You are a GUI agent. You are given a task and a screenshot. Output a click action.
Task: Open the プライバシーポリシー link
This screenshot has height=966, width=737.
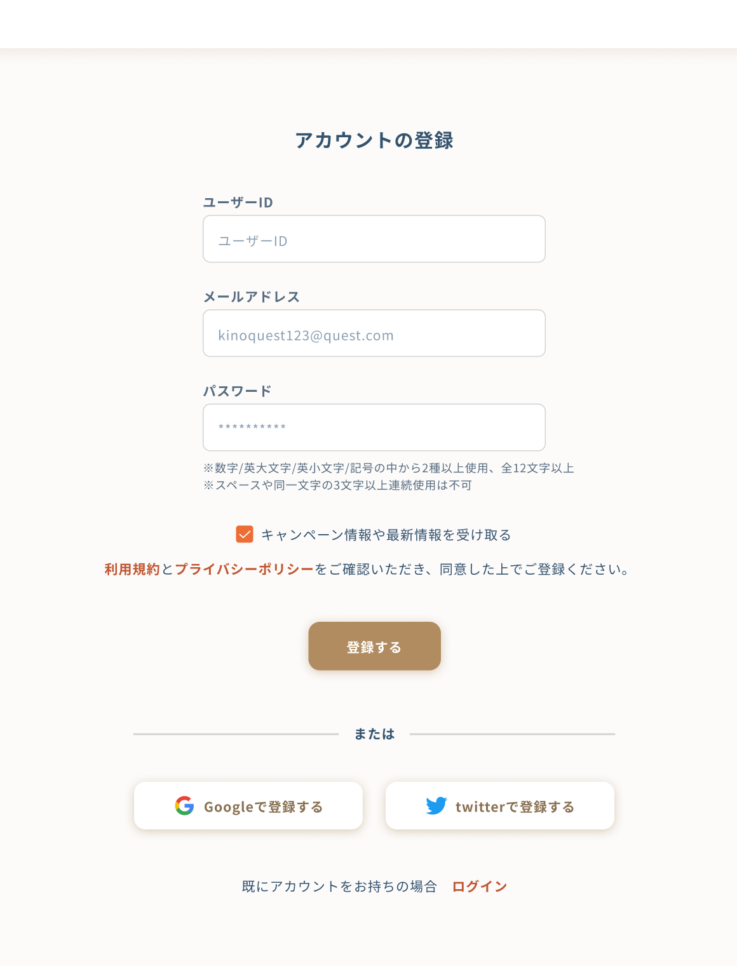click(245, 569)
